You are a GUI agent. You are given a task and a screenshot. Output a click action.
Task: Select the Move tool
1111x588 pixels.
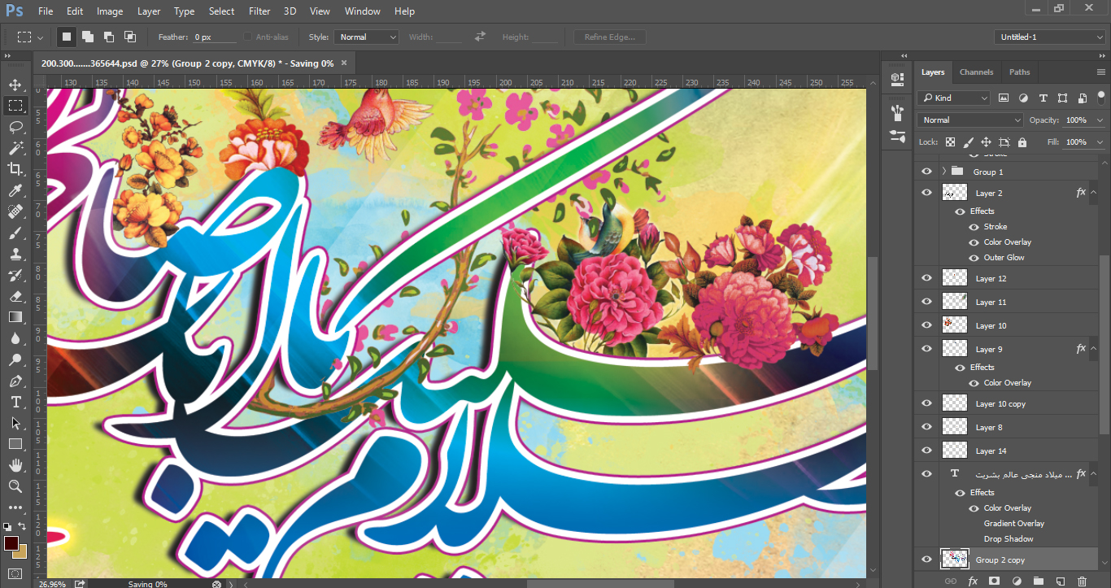click(15, 85)
